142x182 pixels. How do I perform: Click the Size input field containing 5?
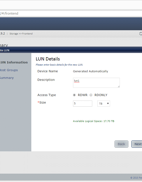pos(83,104)
